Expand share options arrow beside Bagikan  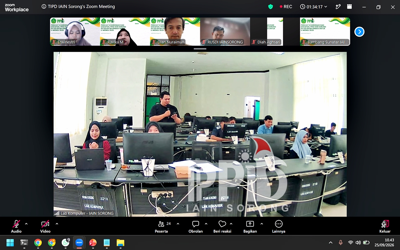click(262, 224)
